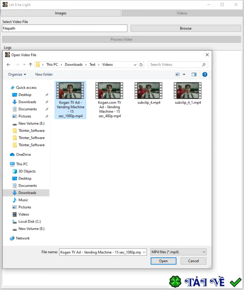Open Desktop under This PC
Screen dimensions: 244x290
[25, 178]
